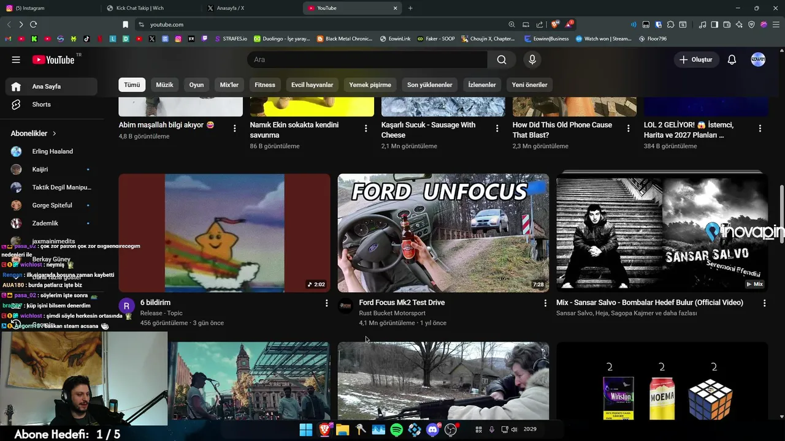Open options for Ford Focus Mk2 video
Screen dimensions: 785x441
(x=545, y=303)
